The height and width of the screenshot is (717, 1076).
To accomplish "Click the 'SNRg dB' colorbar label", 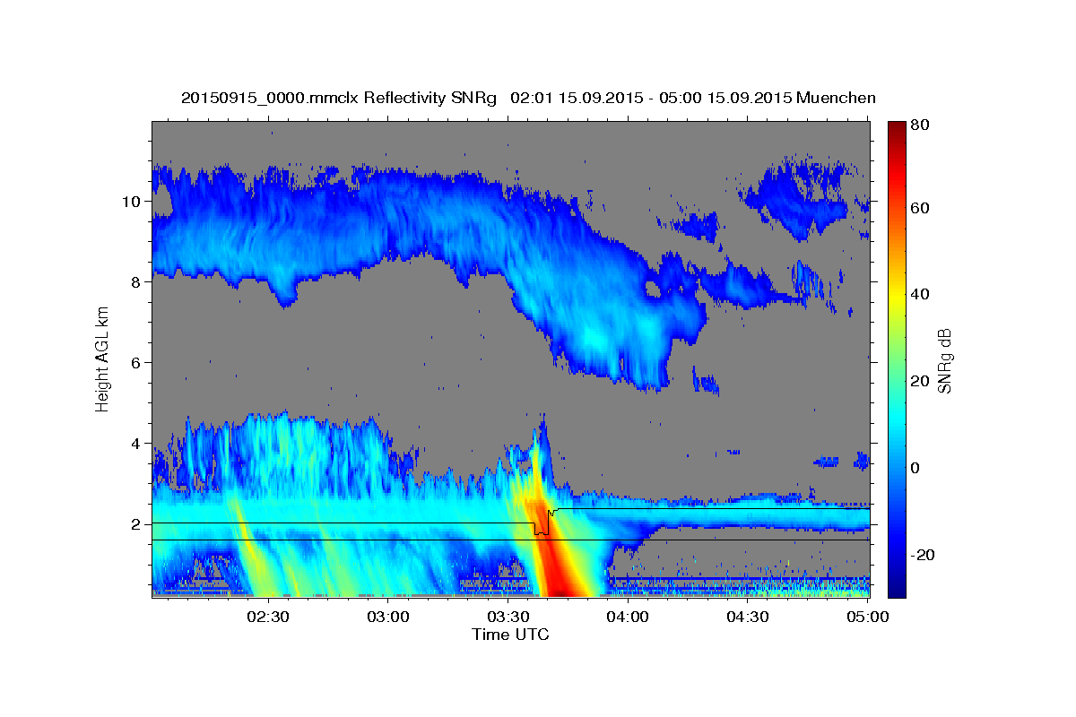I will (943, 359).
